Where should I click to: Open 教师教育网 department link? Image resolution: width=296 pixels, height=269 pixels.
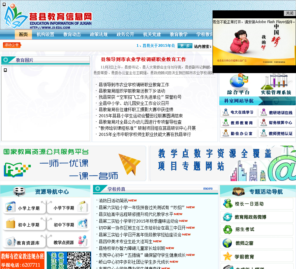point(239,123)
